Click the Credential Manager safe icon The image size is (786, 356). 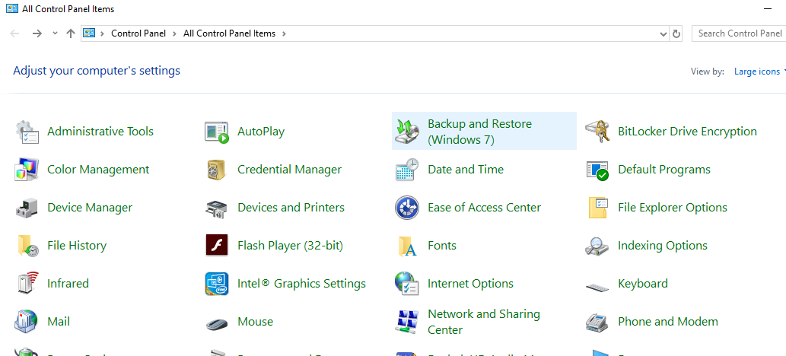[x=217, y=170]
